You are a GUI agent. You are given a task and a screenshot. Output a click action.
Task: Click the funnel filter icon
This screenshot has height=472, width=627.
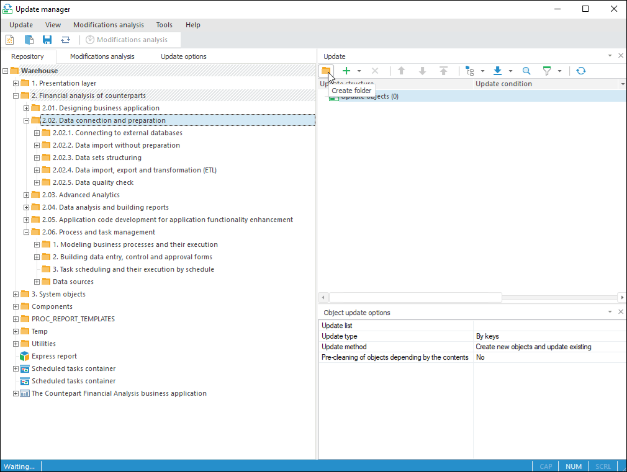[547, 71]
